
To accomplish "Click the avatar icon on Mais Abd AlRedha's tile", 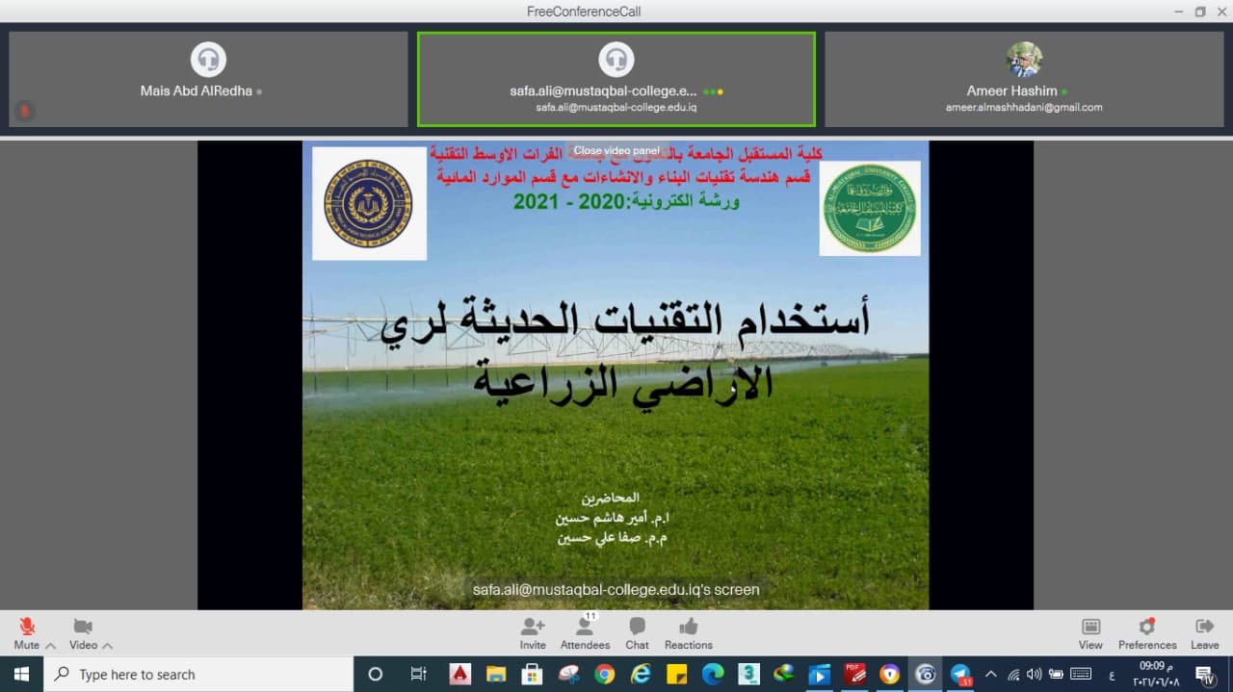I will pyautogui.click(x=208, y=60).
